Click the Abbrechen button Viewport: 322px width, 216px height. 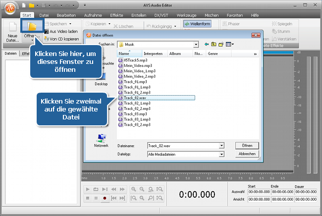pyautogui.click(x=247, y=154)
